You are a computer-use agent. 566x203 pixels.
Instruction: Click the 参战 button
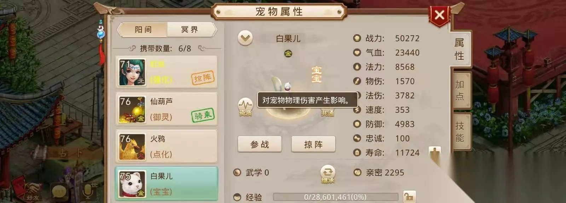click(x=260, y=144)
